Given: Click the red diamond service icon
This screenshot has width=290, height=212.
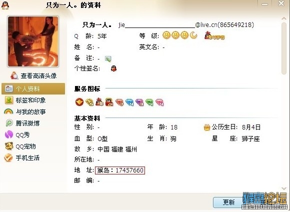Looking at the screenshot, I should pos(119,102).
